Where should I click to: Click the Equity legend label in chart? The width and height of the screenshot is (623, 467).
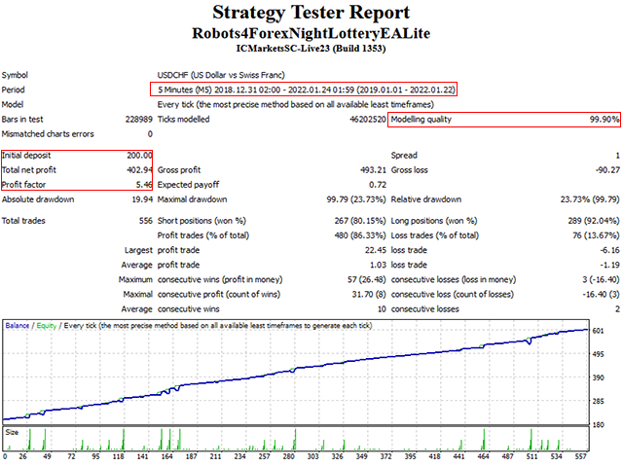pyautogui.click(x=47, y=324)
